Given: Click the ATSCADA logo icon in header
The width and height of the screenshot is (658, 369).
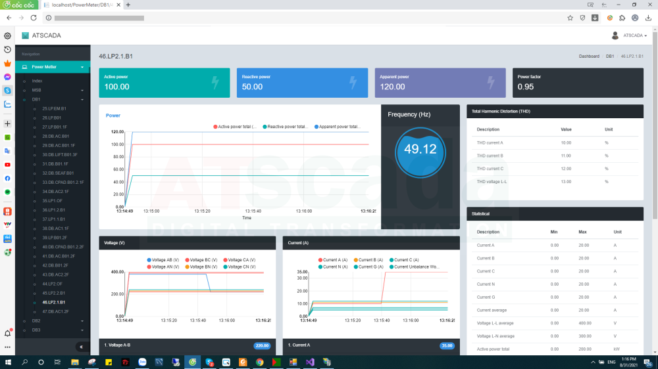Looking at the screenshot, I should (x=26, y=35).
